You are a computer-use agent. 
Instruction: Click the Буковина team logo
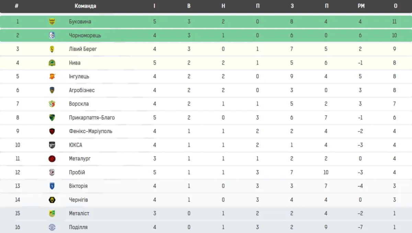[x=52, y=22]
